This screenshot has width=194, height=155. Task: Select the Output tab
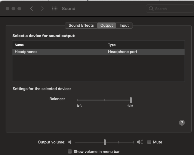click(107, 25)
